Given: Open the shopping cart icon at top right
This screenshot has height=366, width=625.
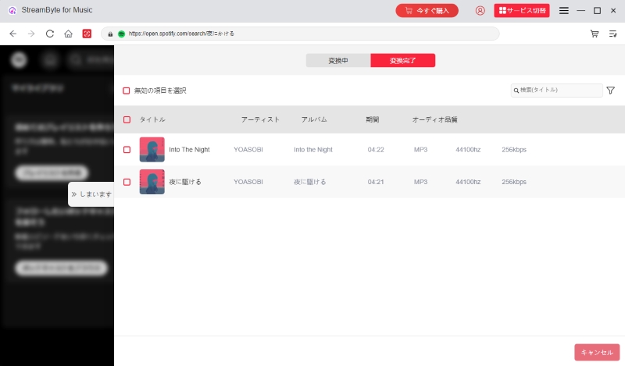Looking at the screenshot, I should click(595, 34).
